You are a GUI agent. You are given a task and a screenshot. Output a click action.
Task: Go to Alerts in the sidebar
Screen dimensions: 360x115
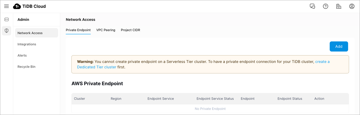click(22, 55)
